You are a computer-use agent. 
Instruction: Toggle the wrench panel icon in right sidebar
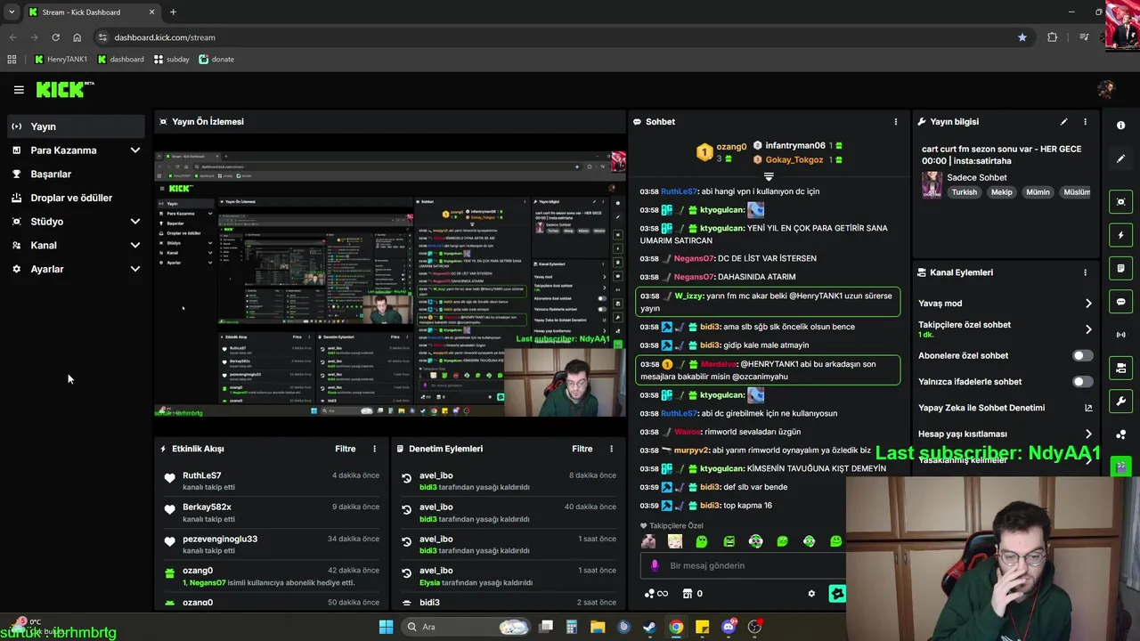1120,401
